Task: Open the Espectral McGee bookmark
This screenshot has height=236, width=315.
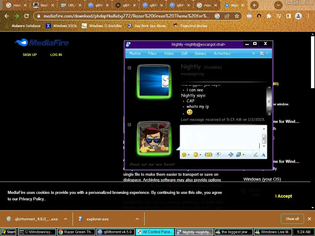Action: [x=190, y=26]
